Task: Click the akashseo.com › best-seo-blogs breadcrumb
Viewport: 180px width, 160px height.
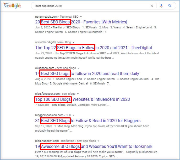Action: click(x=56, y=68)
